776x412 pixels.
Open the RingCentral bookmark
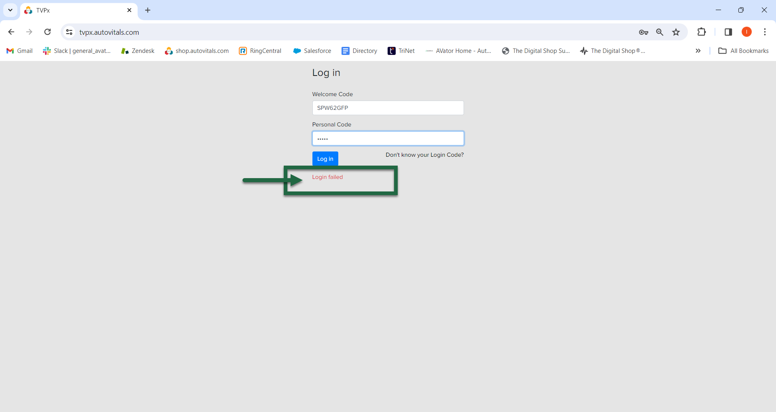(260, 51)
